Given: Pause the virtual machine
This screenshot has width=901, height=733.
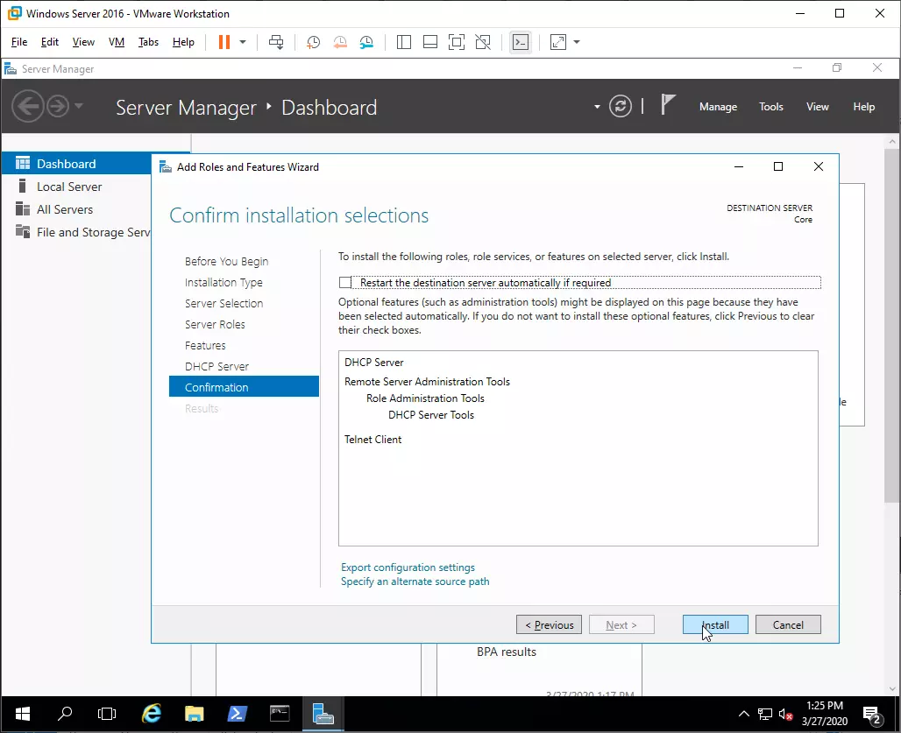Looking at the screenshot, I should pyautogui.click(x=224, y=42).
